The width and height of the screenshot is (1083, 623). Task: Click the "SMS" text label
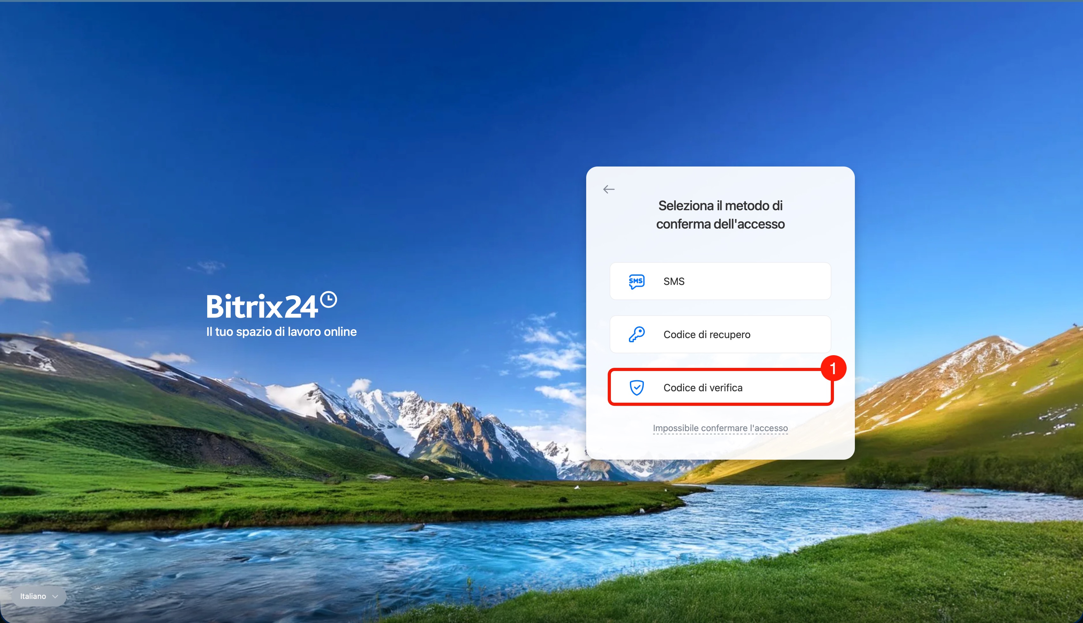[674, 281]
